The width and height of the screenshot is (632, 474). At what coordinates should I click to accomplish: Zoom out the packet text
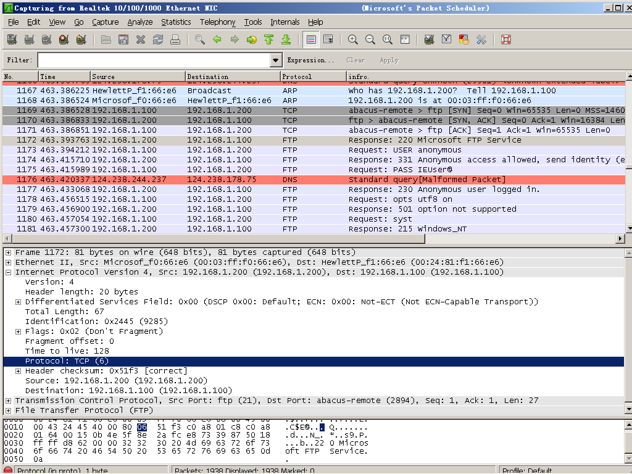pos(370,39)
